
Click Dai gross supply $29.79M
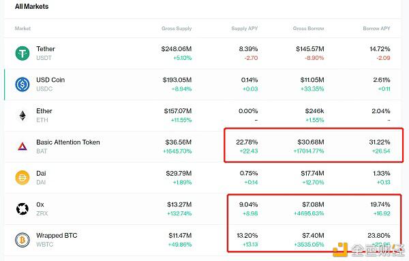coord(179,173)
